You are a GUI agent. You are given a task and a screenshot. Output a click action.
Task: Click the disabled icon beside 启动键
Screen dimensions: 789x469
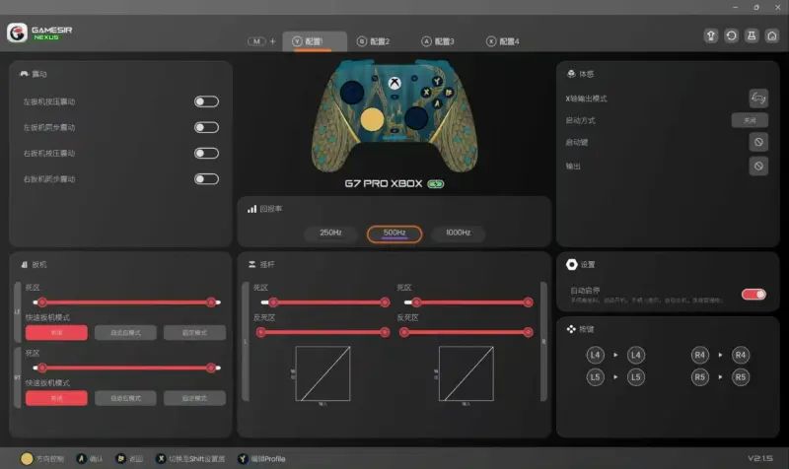pyautogui.click(x=757, y=143)
